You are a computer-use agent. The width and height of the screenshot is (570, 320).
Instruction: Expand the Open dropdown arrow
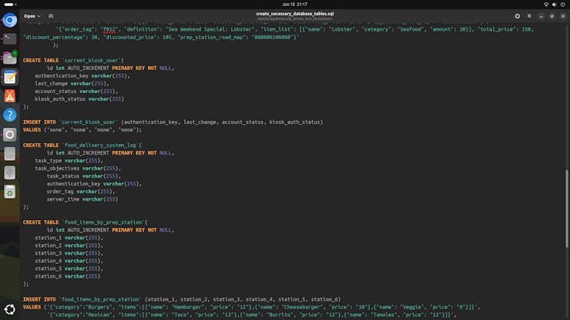40,15
